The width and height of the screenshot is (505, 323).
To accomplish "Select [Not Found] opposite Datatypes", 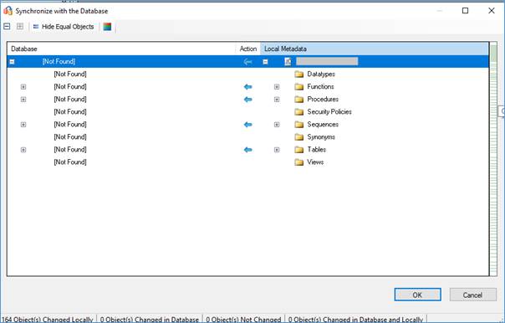I will tap(70, 74).
